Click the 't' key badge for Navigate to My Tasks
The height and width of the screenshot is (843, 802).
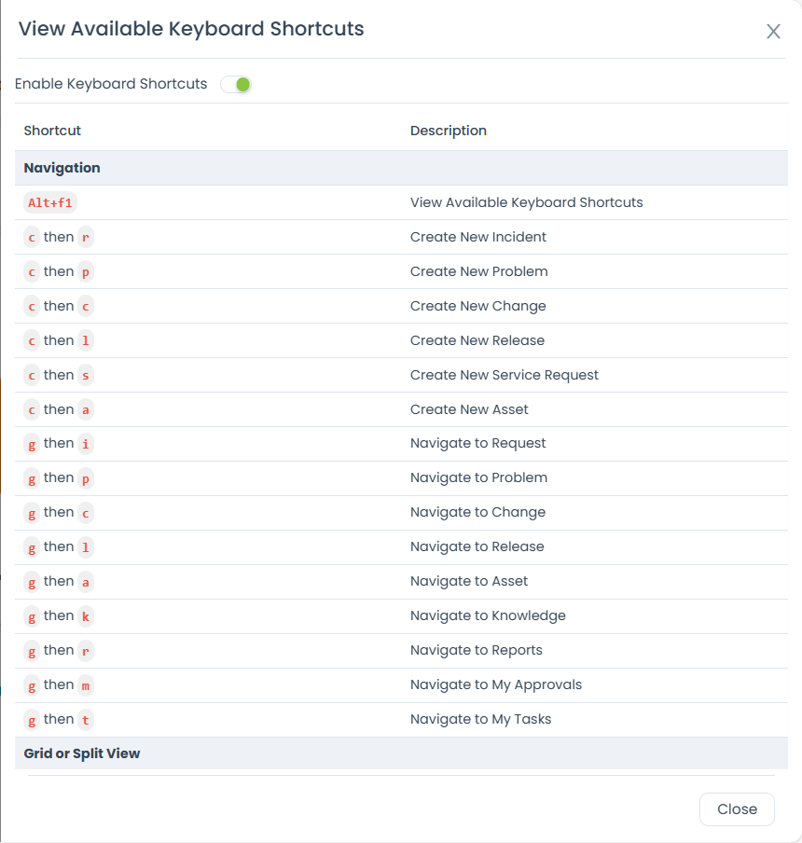(x=84, y=719)
